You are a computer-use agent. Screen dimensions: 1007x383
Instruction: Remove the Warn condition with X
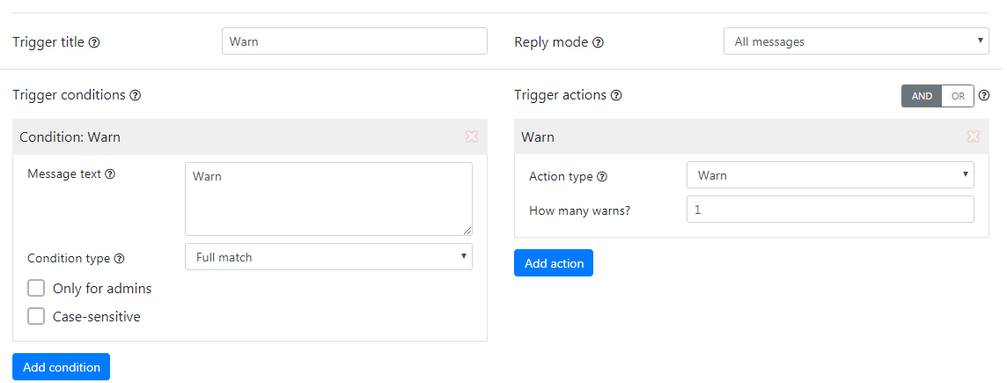pos(472,136)
